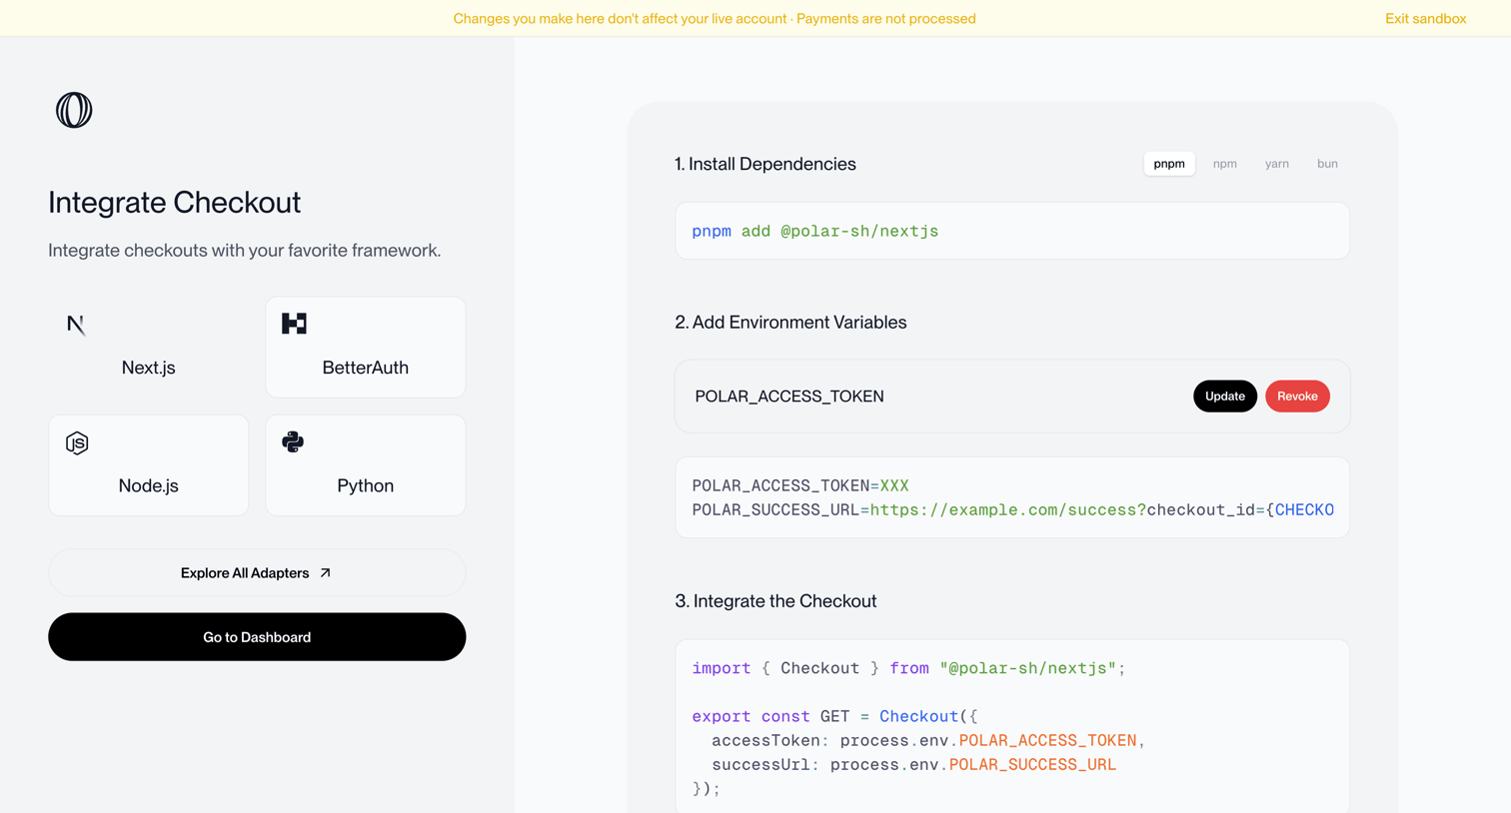Go to Dashboard
The image size is (1511, 813).
[257, 637]
